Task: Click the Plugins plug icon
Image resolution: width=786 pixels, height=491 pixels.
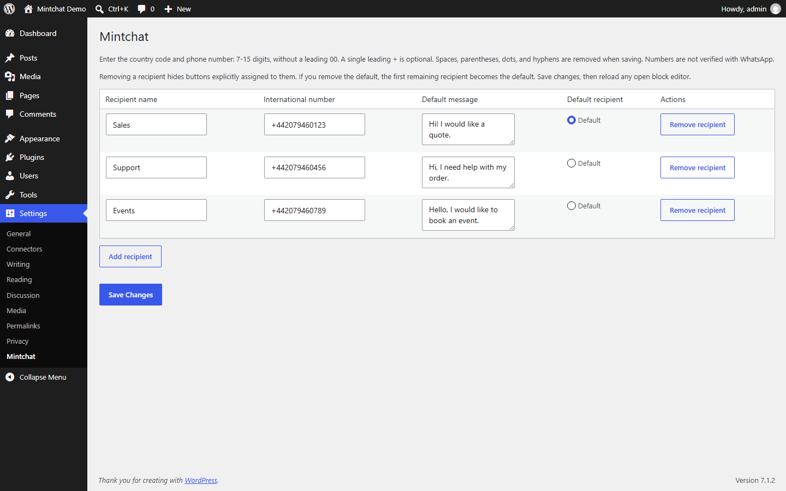Action: pos(10,157)
